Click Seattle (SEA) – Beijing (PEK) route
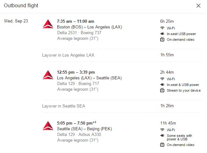 85,129
